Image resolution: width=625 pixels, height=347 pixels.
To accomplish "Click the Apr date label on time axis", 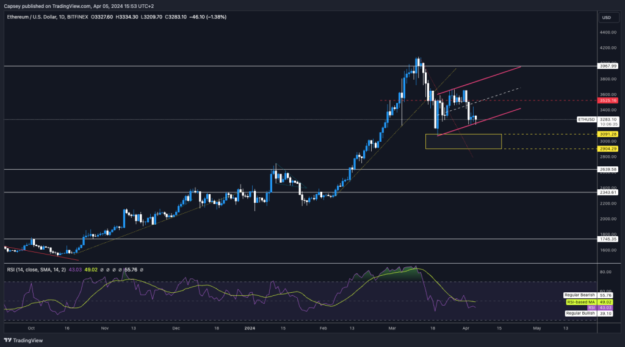I will coord(466,328).
